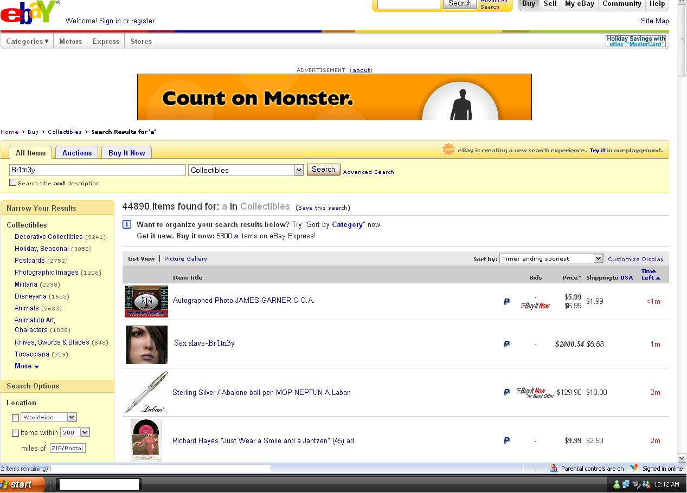The height and width of the screenshot is (493, 687).
Task: Click PayPal icon in Sterling Silver pen row
Action: (x=506, y=392)
